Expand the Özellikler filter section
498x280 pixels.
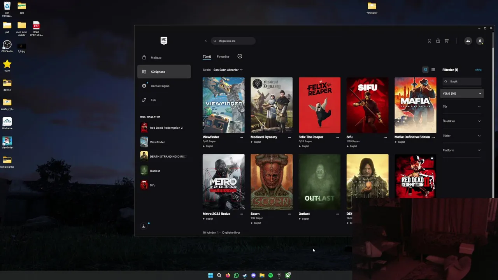462,121
